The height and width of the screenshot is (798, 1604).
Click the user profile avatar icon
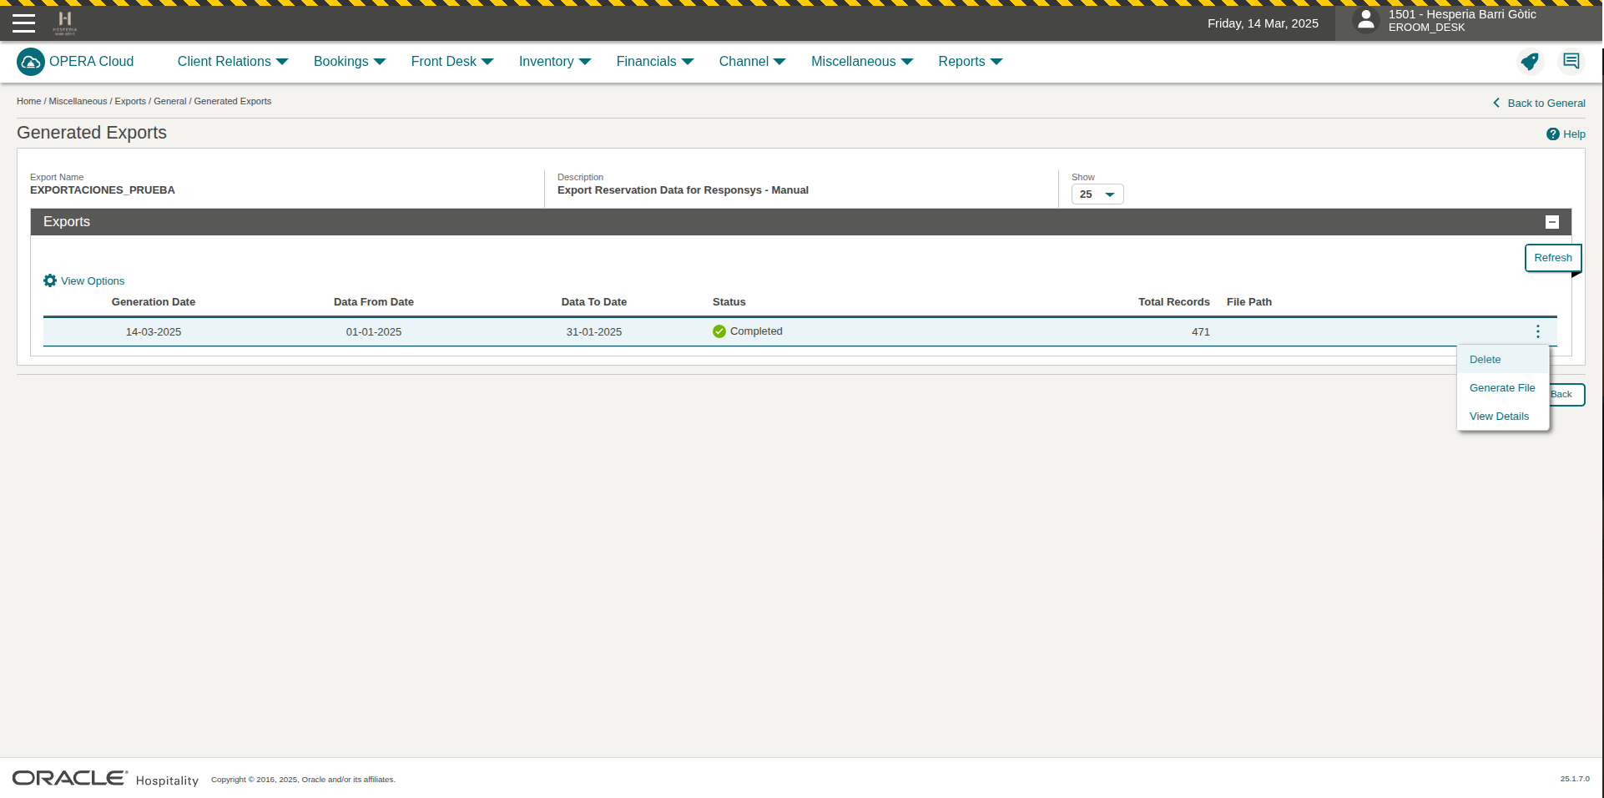coord(1365,21)
